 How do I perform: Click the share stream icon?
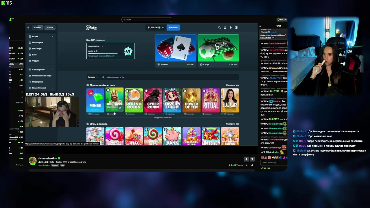point(247,165)
